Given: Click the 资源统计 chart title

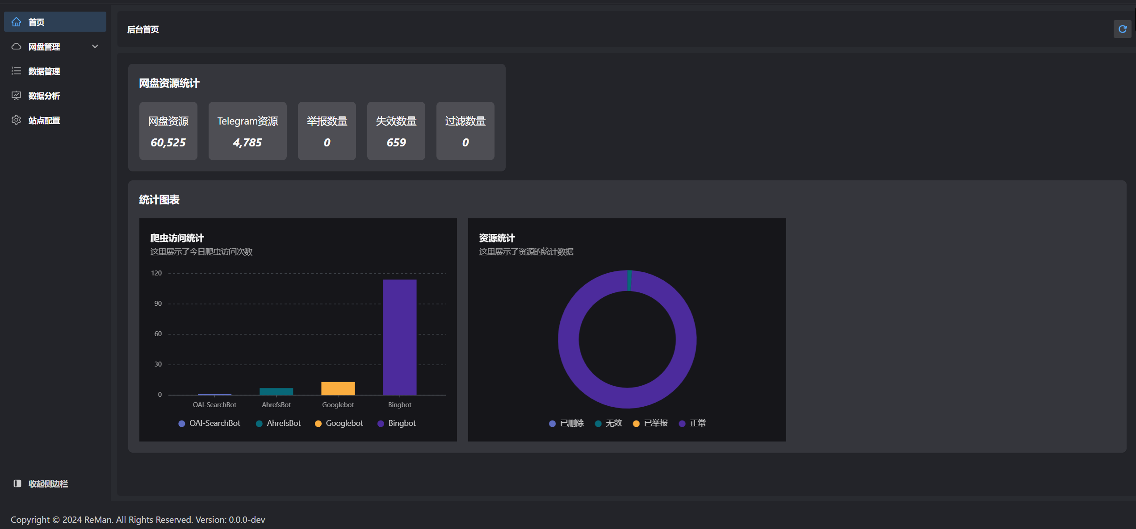Looking at the screenshot, I should [497, 238].
